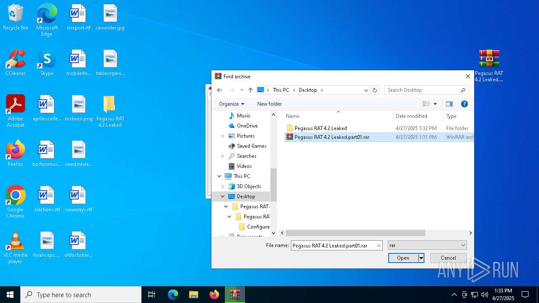Screen dimensions: 539x303
Task: Select Pegasus RAT 4.2 Leaked rar desktop icon
Action: pyautogui.click(x=489, y=66)
